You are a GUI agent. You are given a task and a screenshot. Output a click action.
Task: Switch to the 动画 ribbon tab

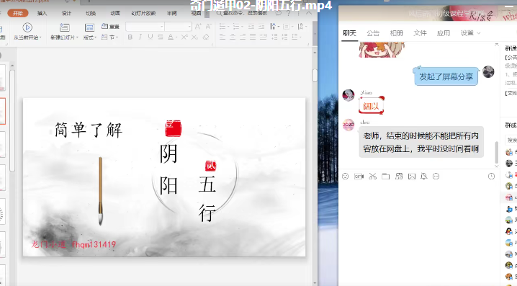115,13
